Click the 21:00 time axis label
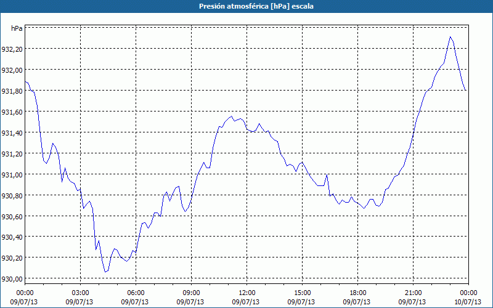This screenshot has height=308, width=493. 413,293
